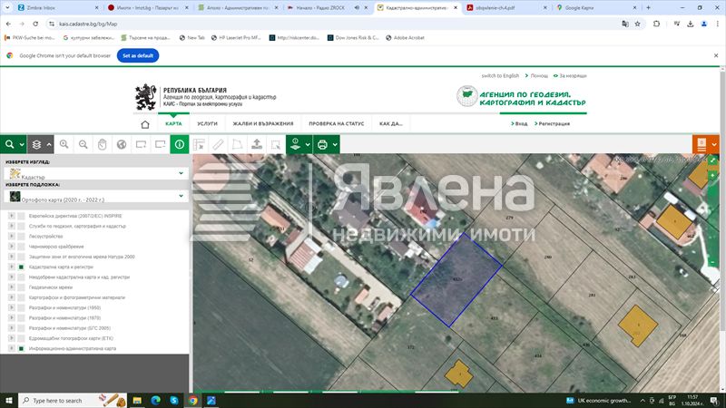This screenshot has height=408, width=726.
Task: Click the Регистрация link
Action: click(x=554, y=124)
